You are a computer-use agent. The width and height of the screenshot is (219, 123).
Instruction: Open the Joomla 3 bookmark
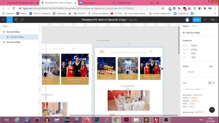point(160,13)
